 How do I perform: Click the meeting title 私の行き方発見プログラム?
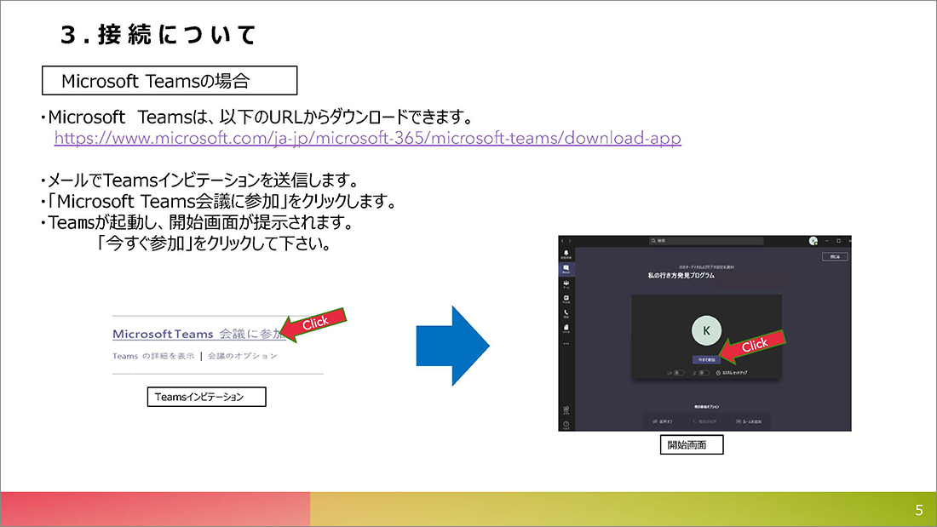[x=681, y=276]
